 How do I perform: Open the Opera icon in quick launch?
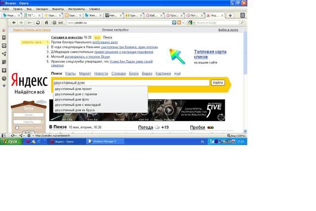click(28, 141)
